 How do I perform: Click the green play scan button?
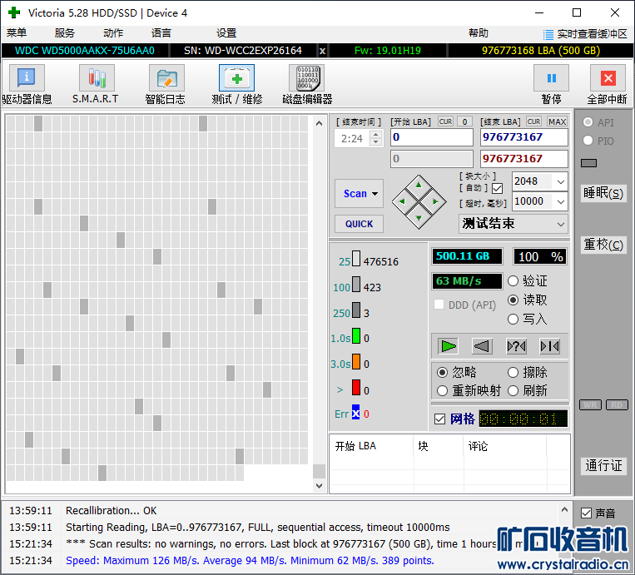(448, 346)
